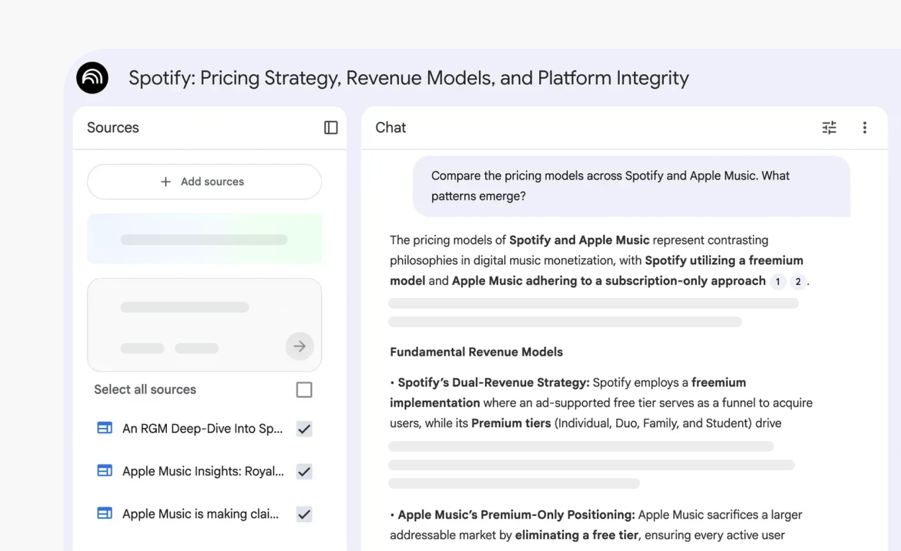Click the Select all sources label

pyautogui.click(x=145, y=389)
